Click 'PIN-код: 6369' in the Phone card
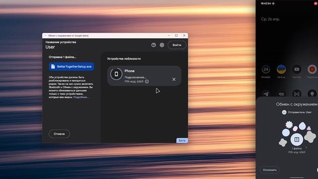The height and width of the screenshot is (179, 318). (x=134, y=82)
